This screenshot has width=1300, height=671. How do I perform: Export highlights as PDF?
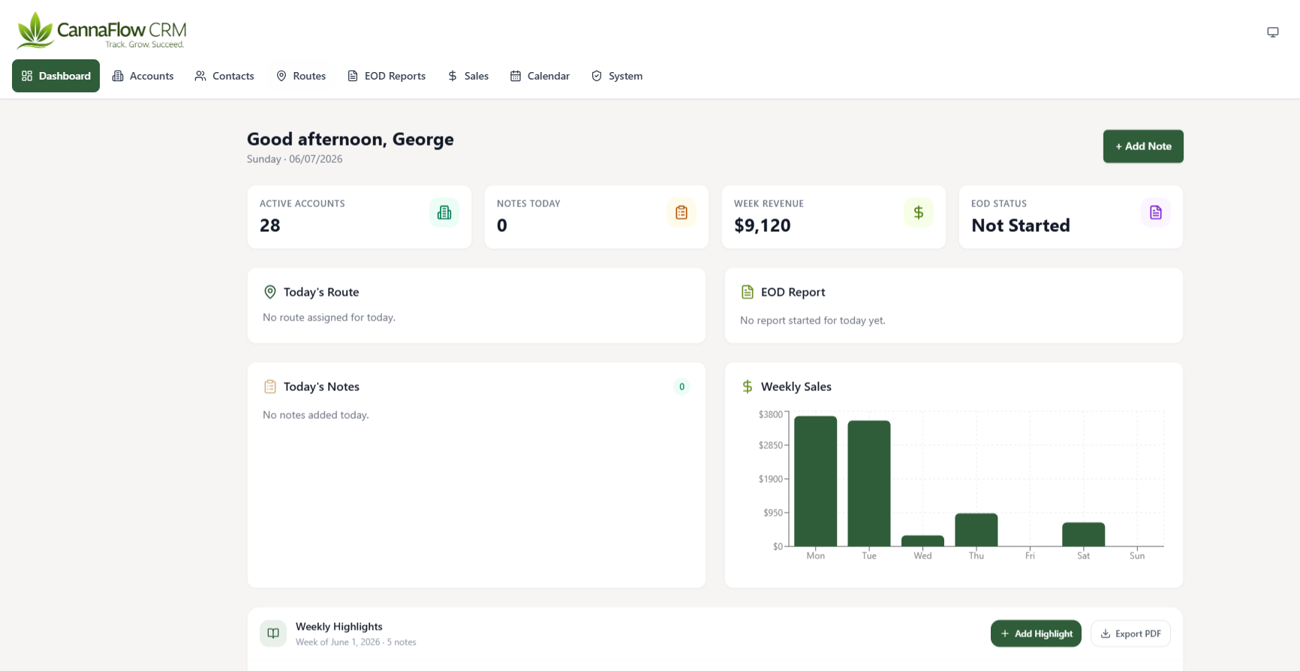point(1130,633)
